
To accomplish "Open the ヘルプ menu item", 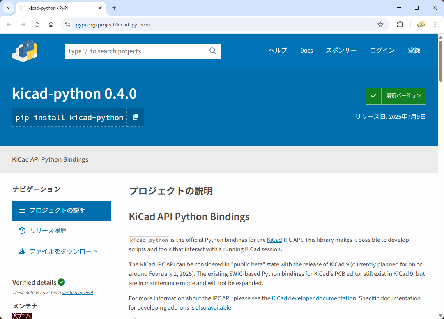I will click(x=278, y=51).
